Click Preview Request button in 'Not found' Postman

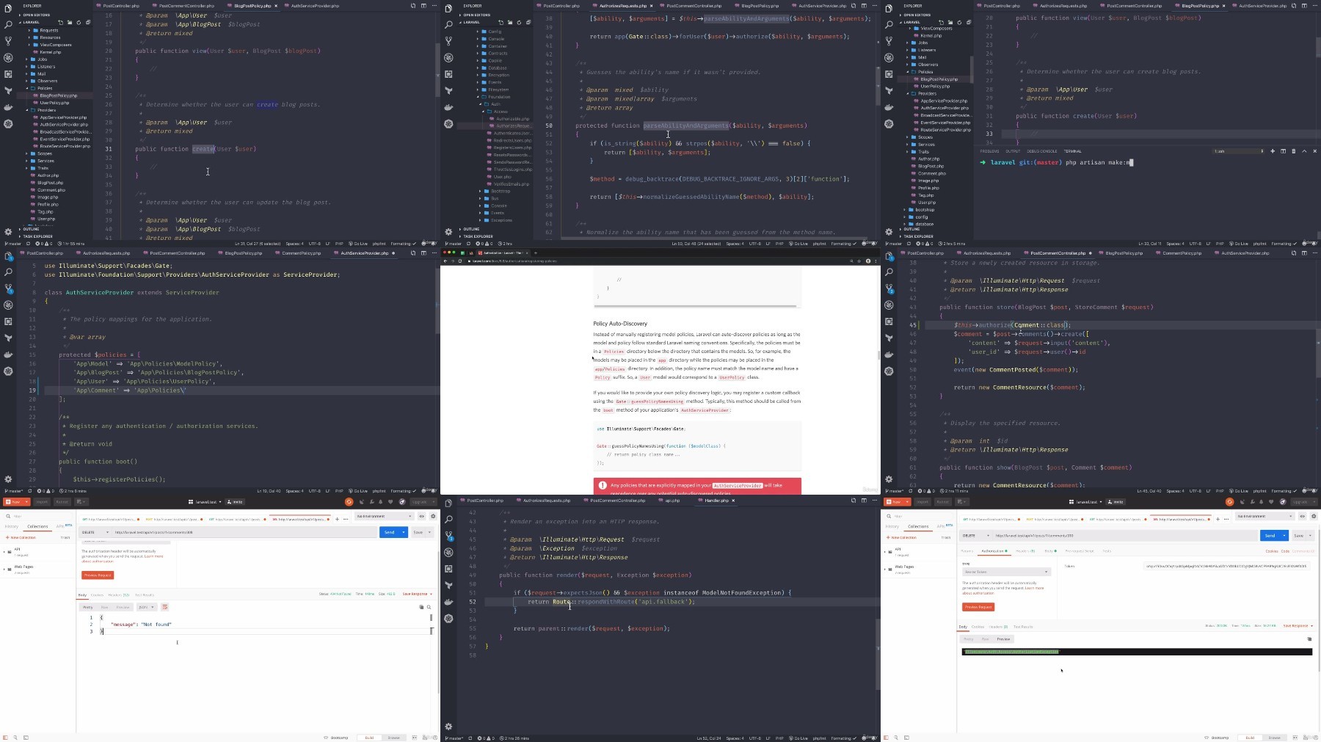[x=98, y=575]
